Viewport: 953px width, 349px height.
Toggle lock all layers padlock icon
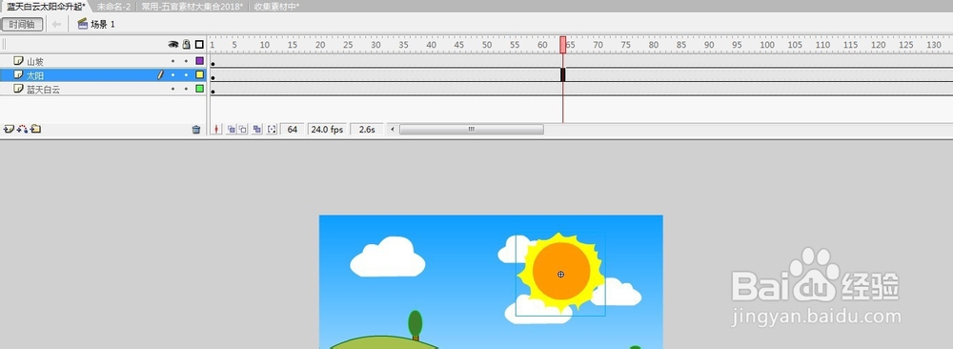(187, 45)
